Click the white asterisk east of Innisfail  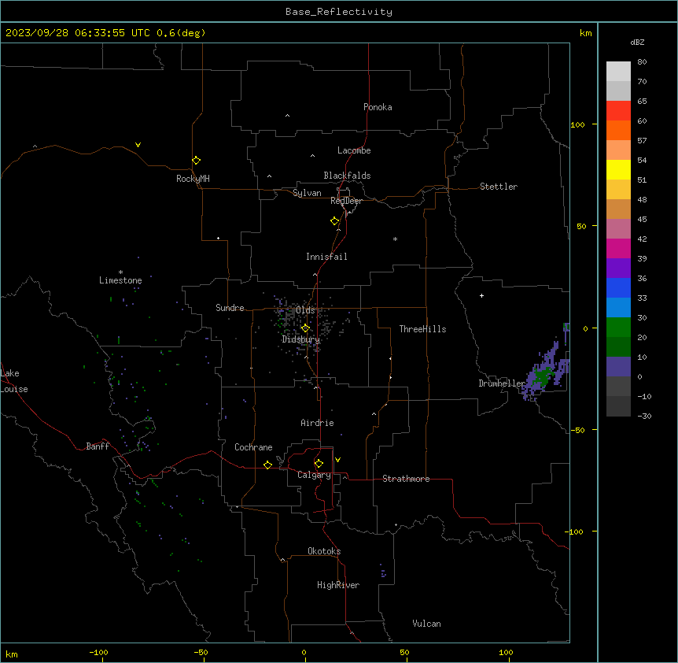395,239
